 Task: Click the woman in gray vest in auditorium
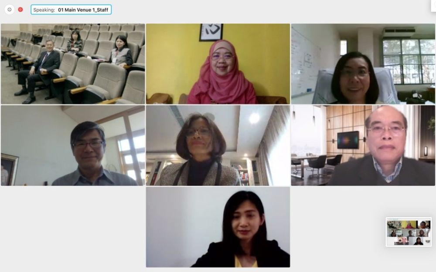click(121, 51)
